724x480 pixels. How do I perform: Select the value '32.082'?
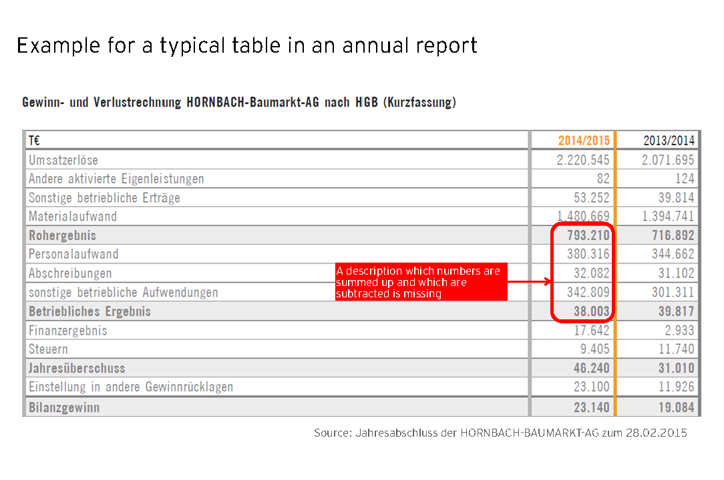(592, 273)
